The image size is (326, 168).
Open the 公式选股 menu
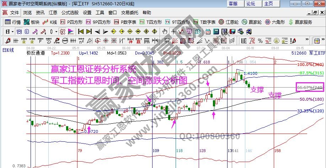pyautogui.click(x=70, y=12)
